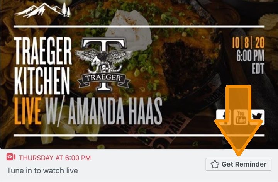Image resolution: width=278 pixels, height=182 pixels.
Task: Click the Twitter bird logo on the banner
Action: click(x=257, y=117)
